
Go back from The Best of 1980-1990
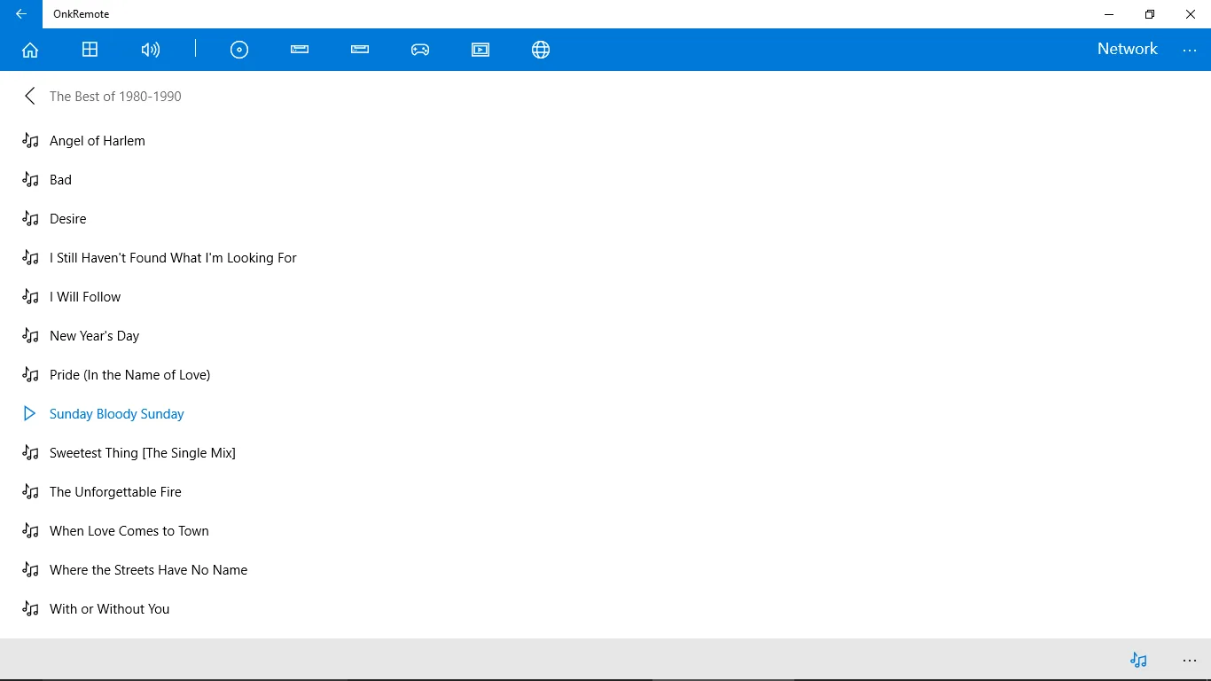[x=30, y=96]
